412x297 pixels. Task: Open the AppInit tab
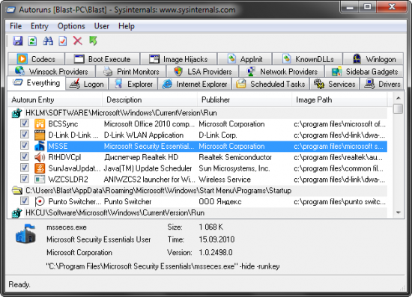click(x=245, y=59)
